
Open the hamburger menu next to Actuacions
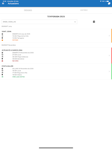pos(3,3)
